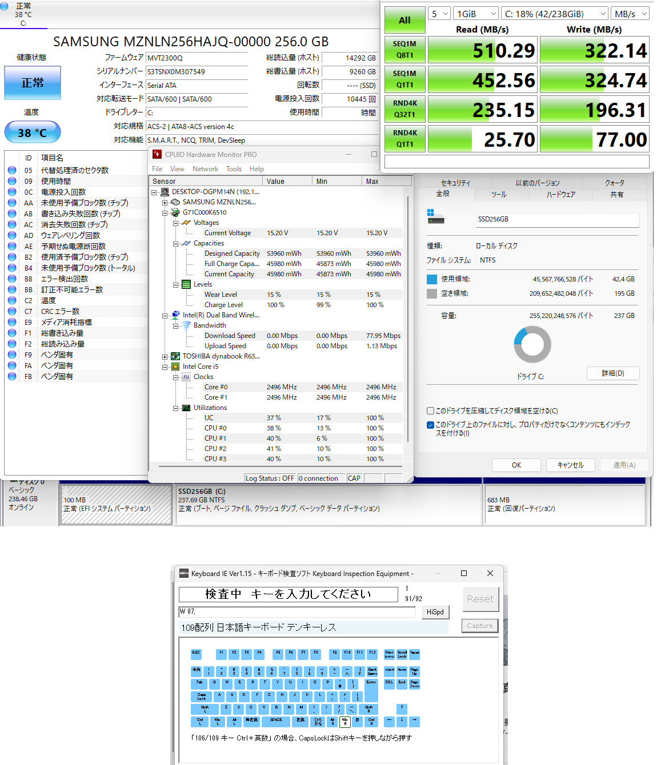Click the SAMSUNG MZNLN256 drive icon in HWMonitor

(176, 202)
